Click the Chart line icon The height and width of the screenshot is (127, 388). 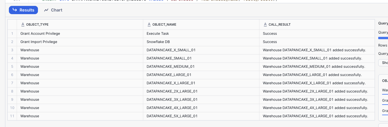46,10
